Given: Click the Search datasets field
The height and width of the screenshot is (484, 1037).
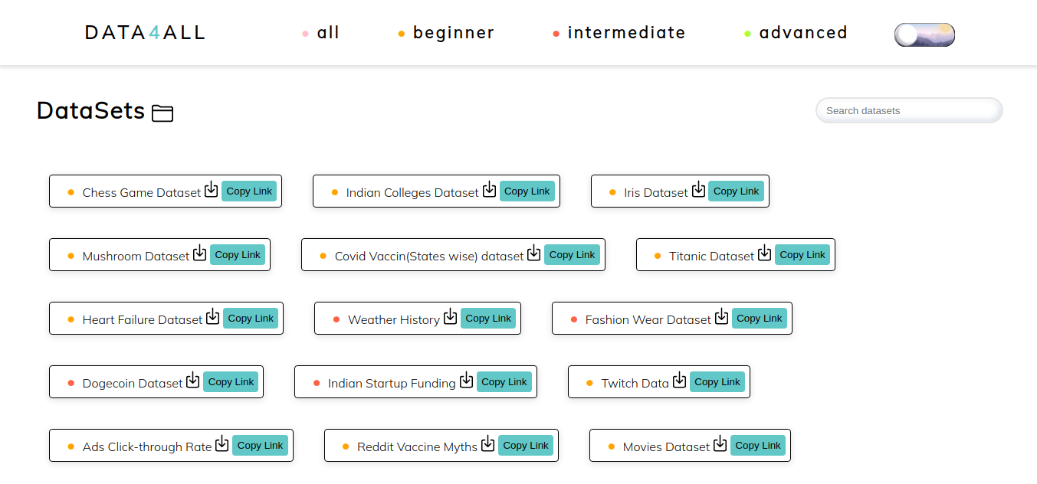Looking at the screenshot, I should (x=909, y=110).
